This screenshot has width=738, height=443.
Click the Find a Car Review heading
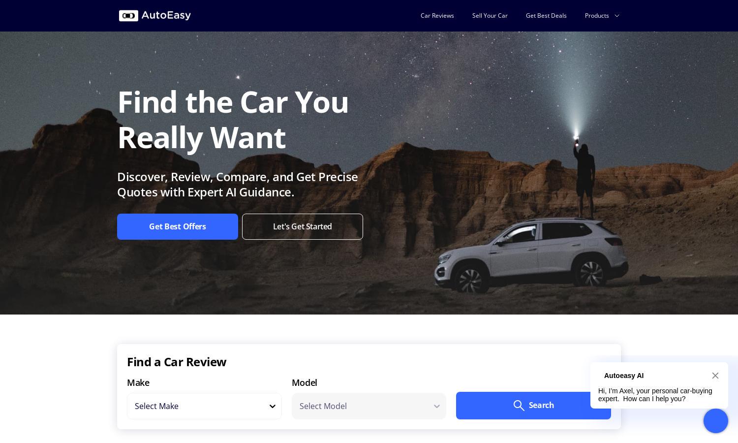tap(177, 362)
